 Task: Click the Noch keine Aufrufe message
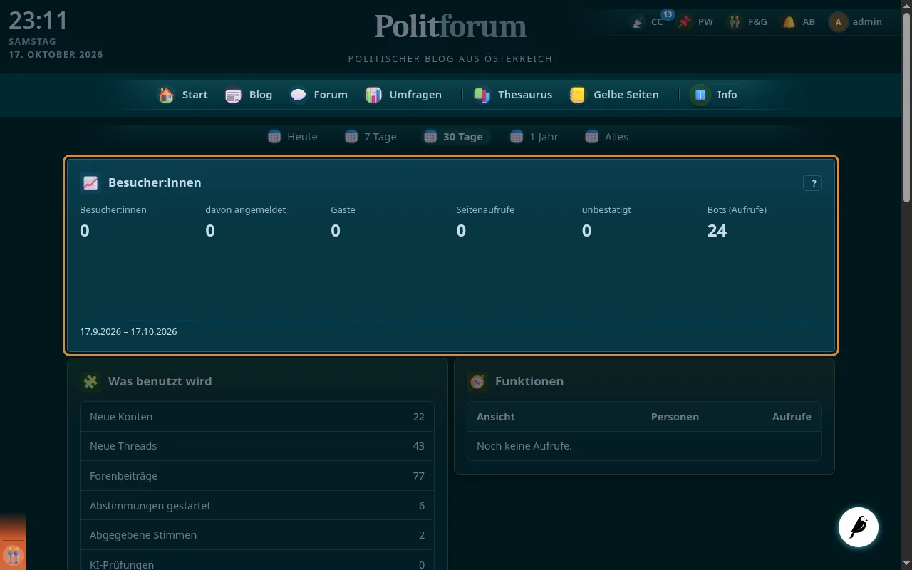(524, 446)
